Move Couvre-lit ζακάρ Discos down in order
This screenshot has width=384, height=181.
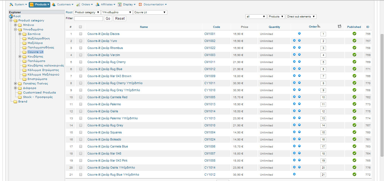point(299,33)
